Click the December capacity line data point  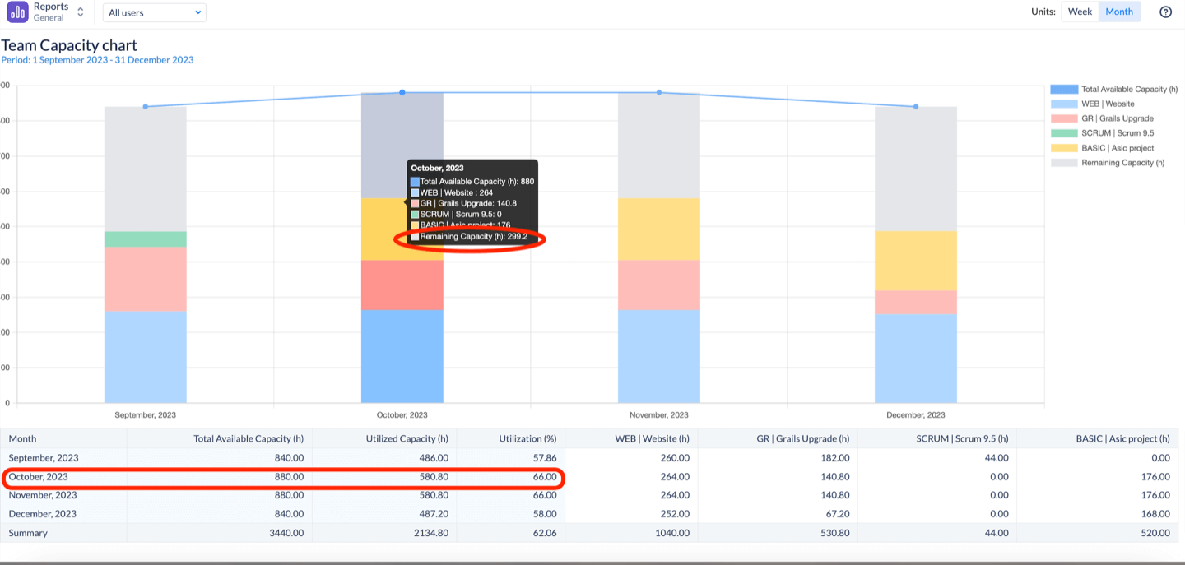pos(916,106)
